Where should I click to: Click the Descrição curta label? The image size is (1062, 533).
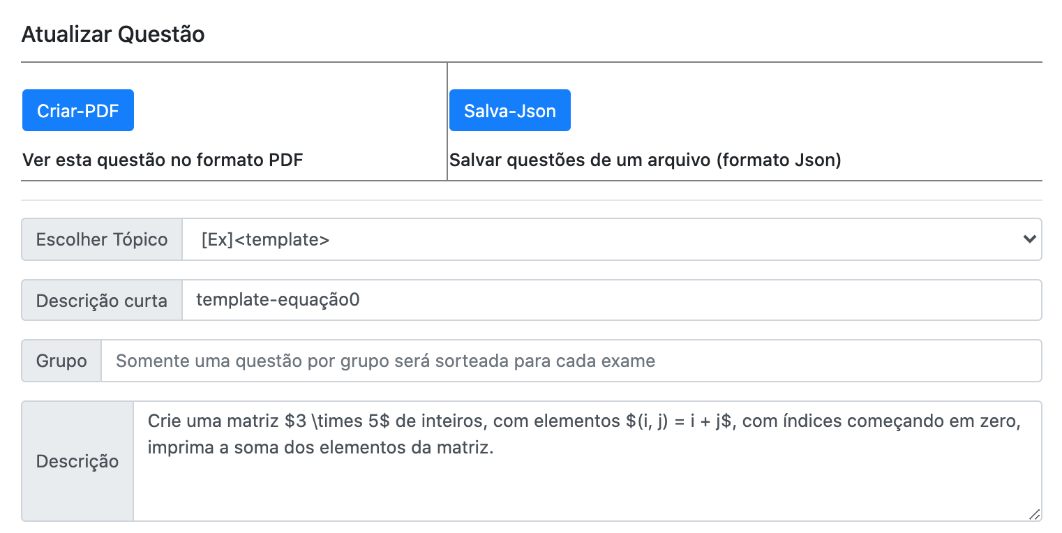click(x=102, y=300)
